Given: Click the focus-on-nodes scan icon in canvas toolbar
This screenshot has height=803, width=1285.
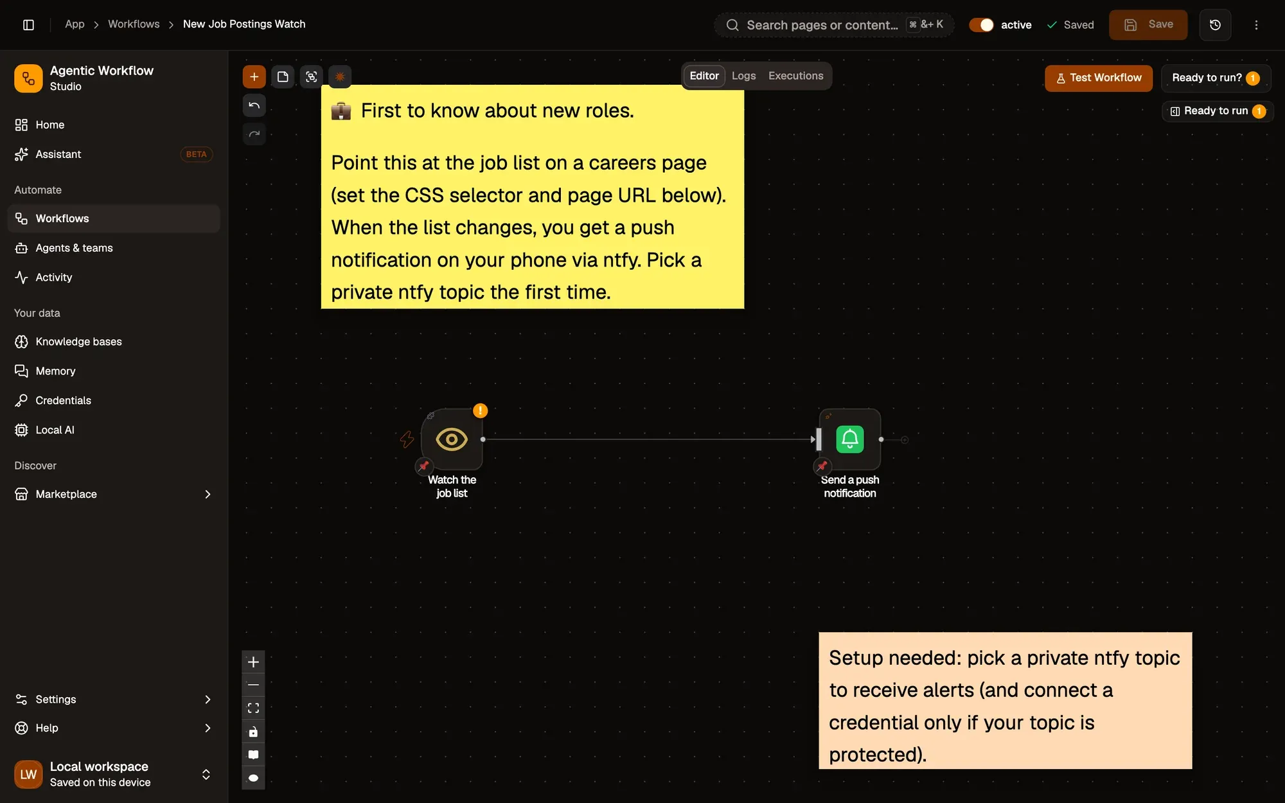Looking at the screenshot, I should 311,77.
